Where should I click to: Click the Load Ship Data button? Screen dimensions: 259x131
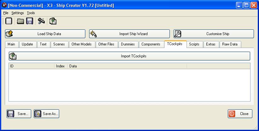click(45, 34)
